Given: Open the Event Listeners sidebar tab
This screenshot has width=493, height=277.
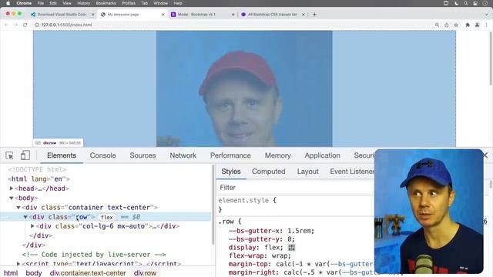Looking at the screenshot, I should pyautogui.click(x=352, y=172).
